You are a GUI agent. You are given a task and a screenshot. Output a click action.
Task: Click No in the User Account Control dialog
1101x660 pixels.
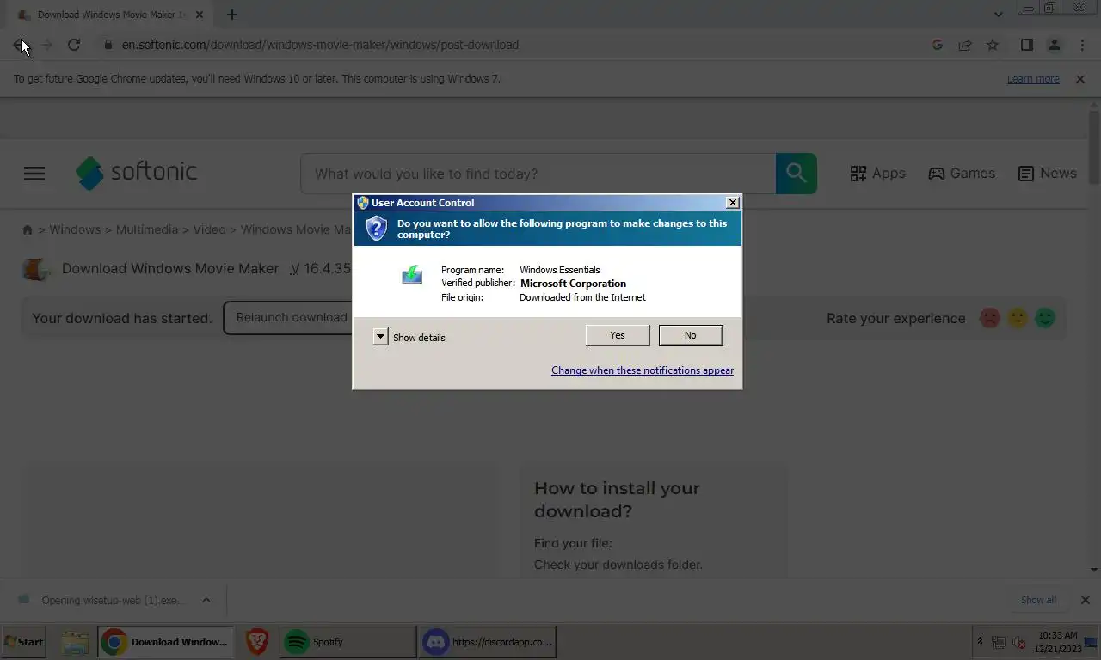(x=691, y=335)
